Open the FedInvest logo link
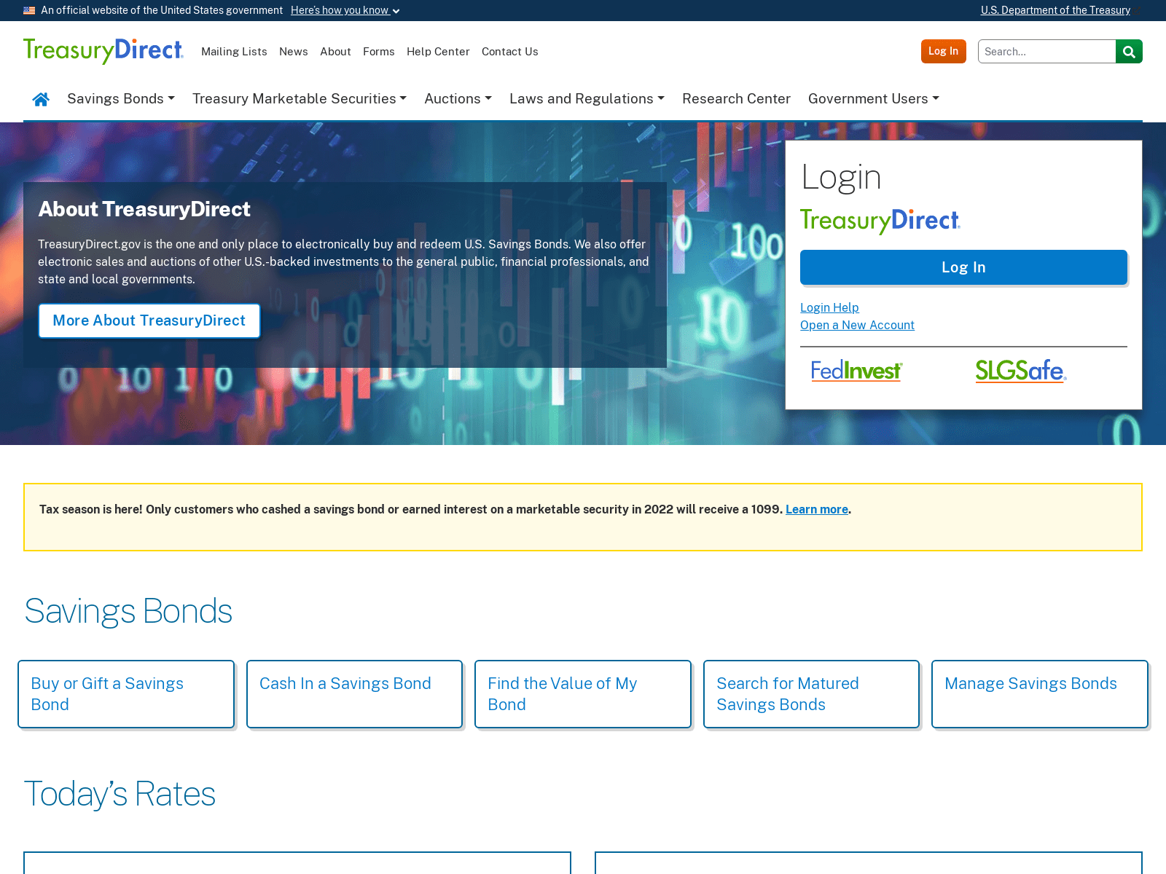 857,371
